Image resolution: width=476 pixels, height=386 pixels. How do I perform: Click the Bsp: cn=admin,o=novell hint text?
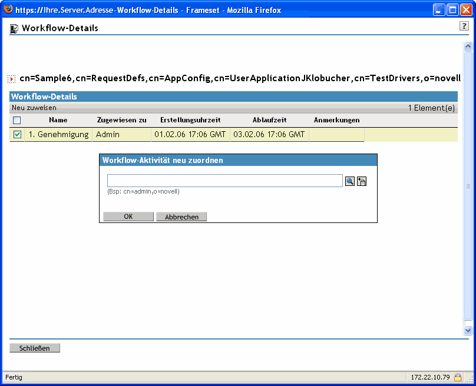tap(143, 191)
